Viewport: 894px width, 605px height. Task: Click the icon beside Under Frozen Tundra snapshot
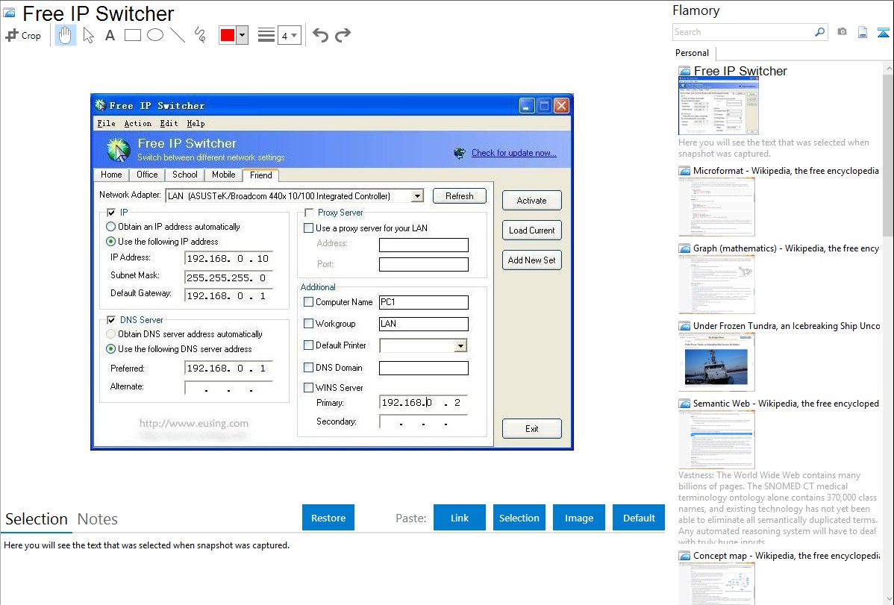(x=684, y=325)
